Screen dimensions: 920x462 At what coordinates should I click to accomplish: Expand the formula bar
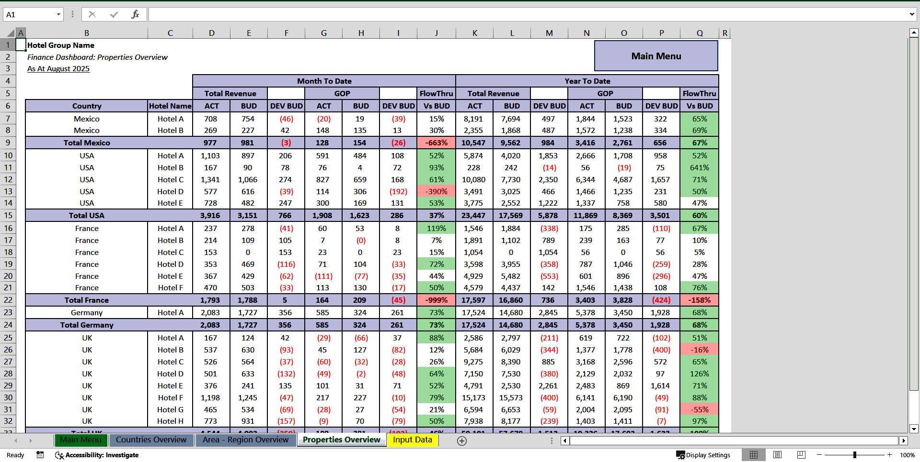click(x=911, y=14)
